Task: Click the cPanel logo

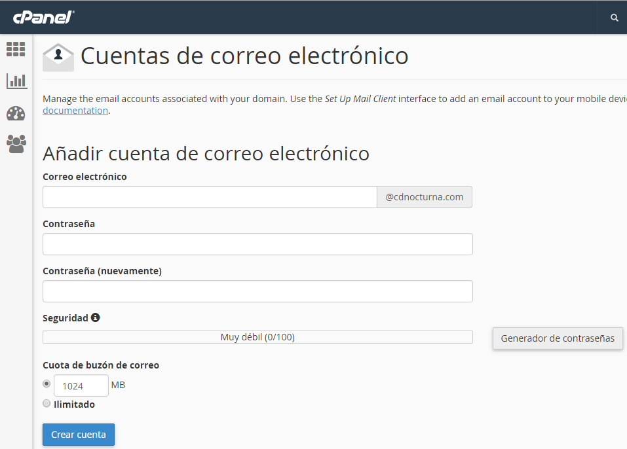Action: pyautogui.click(x=43, y=17)
